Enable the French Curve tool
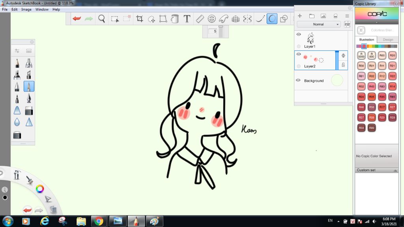Image resolution: width=404 pixels, height=227 pixels. (223, 19)
